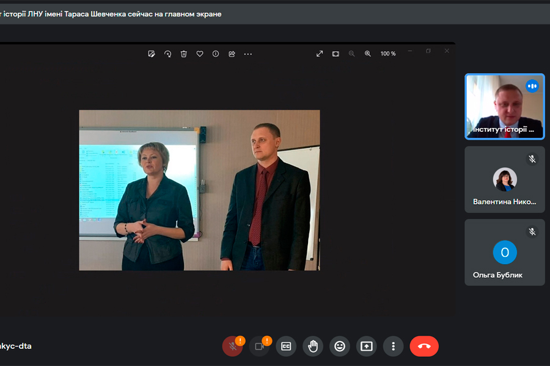The image size is (550, 366).
Task: Click the share icon in photo viewer
Action: point(232,54)
